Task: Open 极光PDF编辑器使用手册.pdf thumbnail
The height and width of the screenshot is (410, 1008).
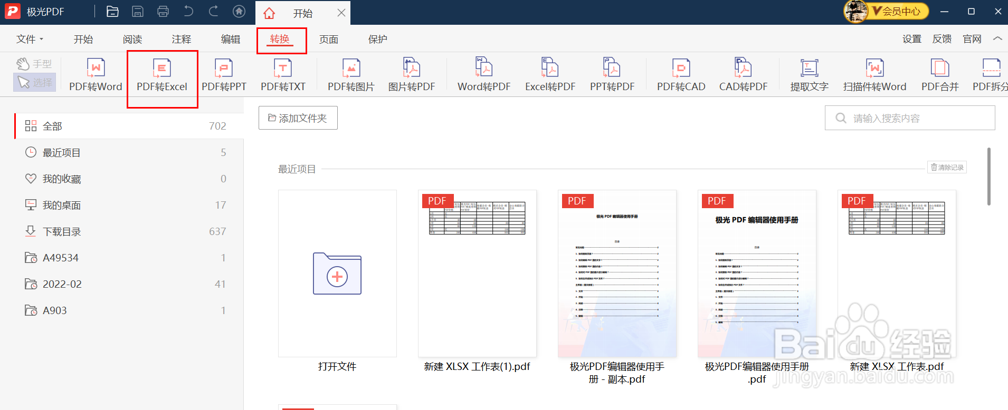Action: coord(757,274)
